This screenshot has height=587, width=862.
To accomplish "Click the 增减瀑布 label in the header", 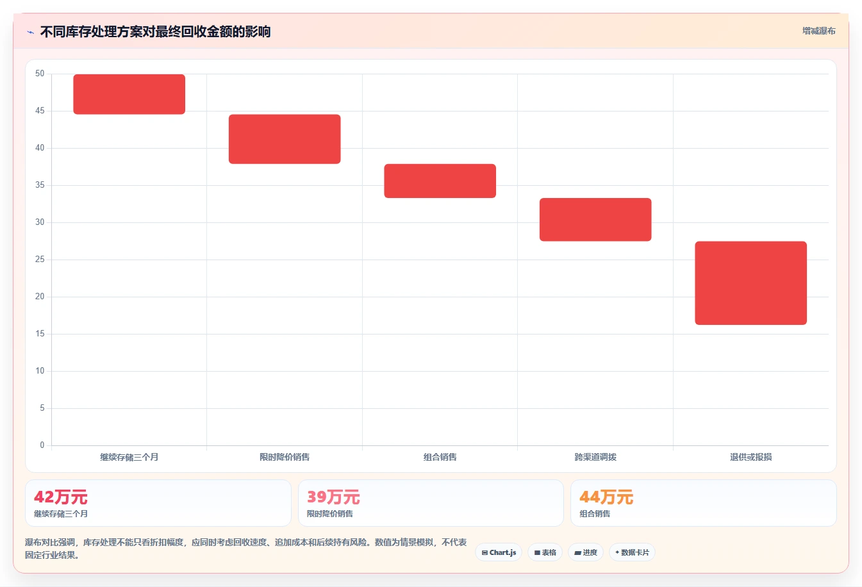I will [819, 31].
